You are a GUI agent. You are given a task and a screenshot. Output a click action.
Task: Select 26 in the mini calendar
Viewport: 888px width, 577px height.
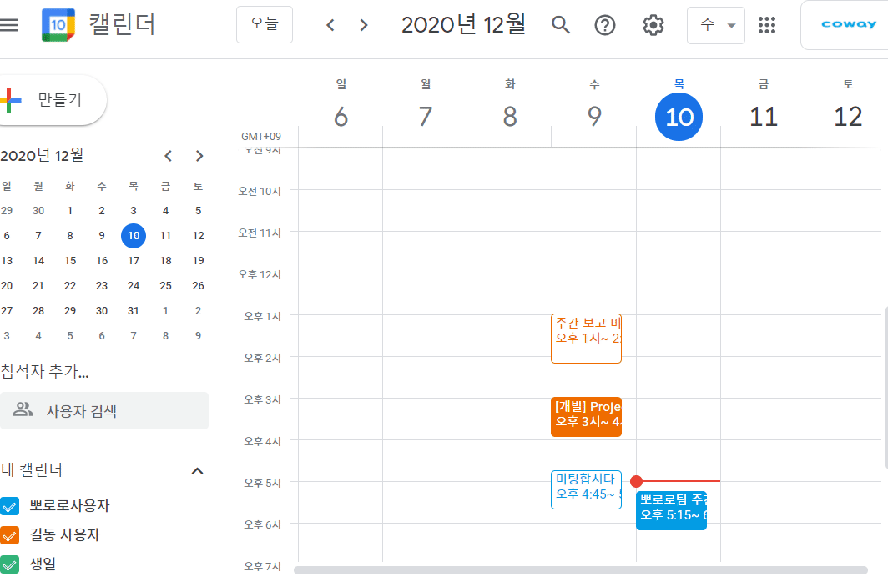click(x=199, y=286)
